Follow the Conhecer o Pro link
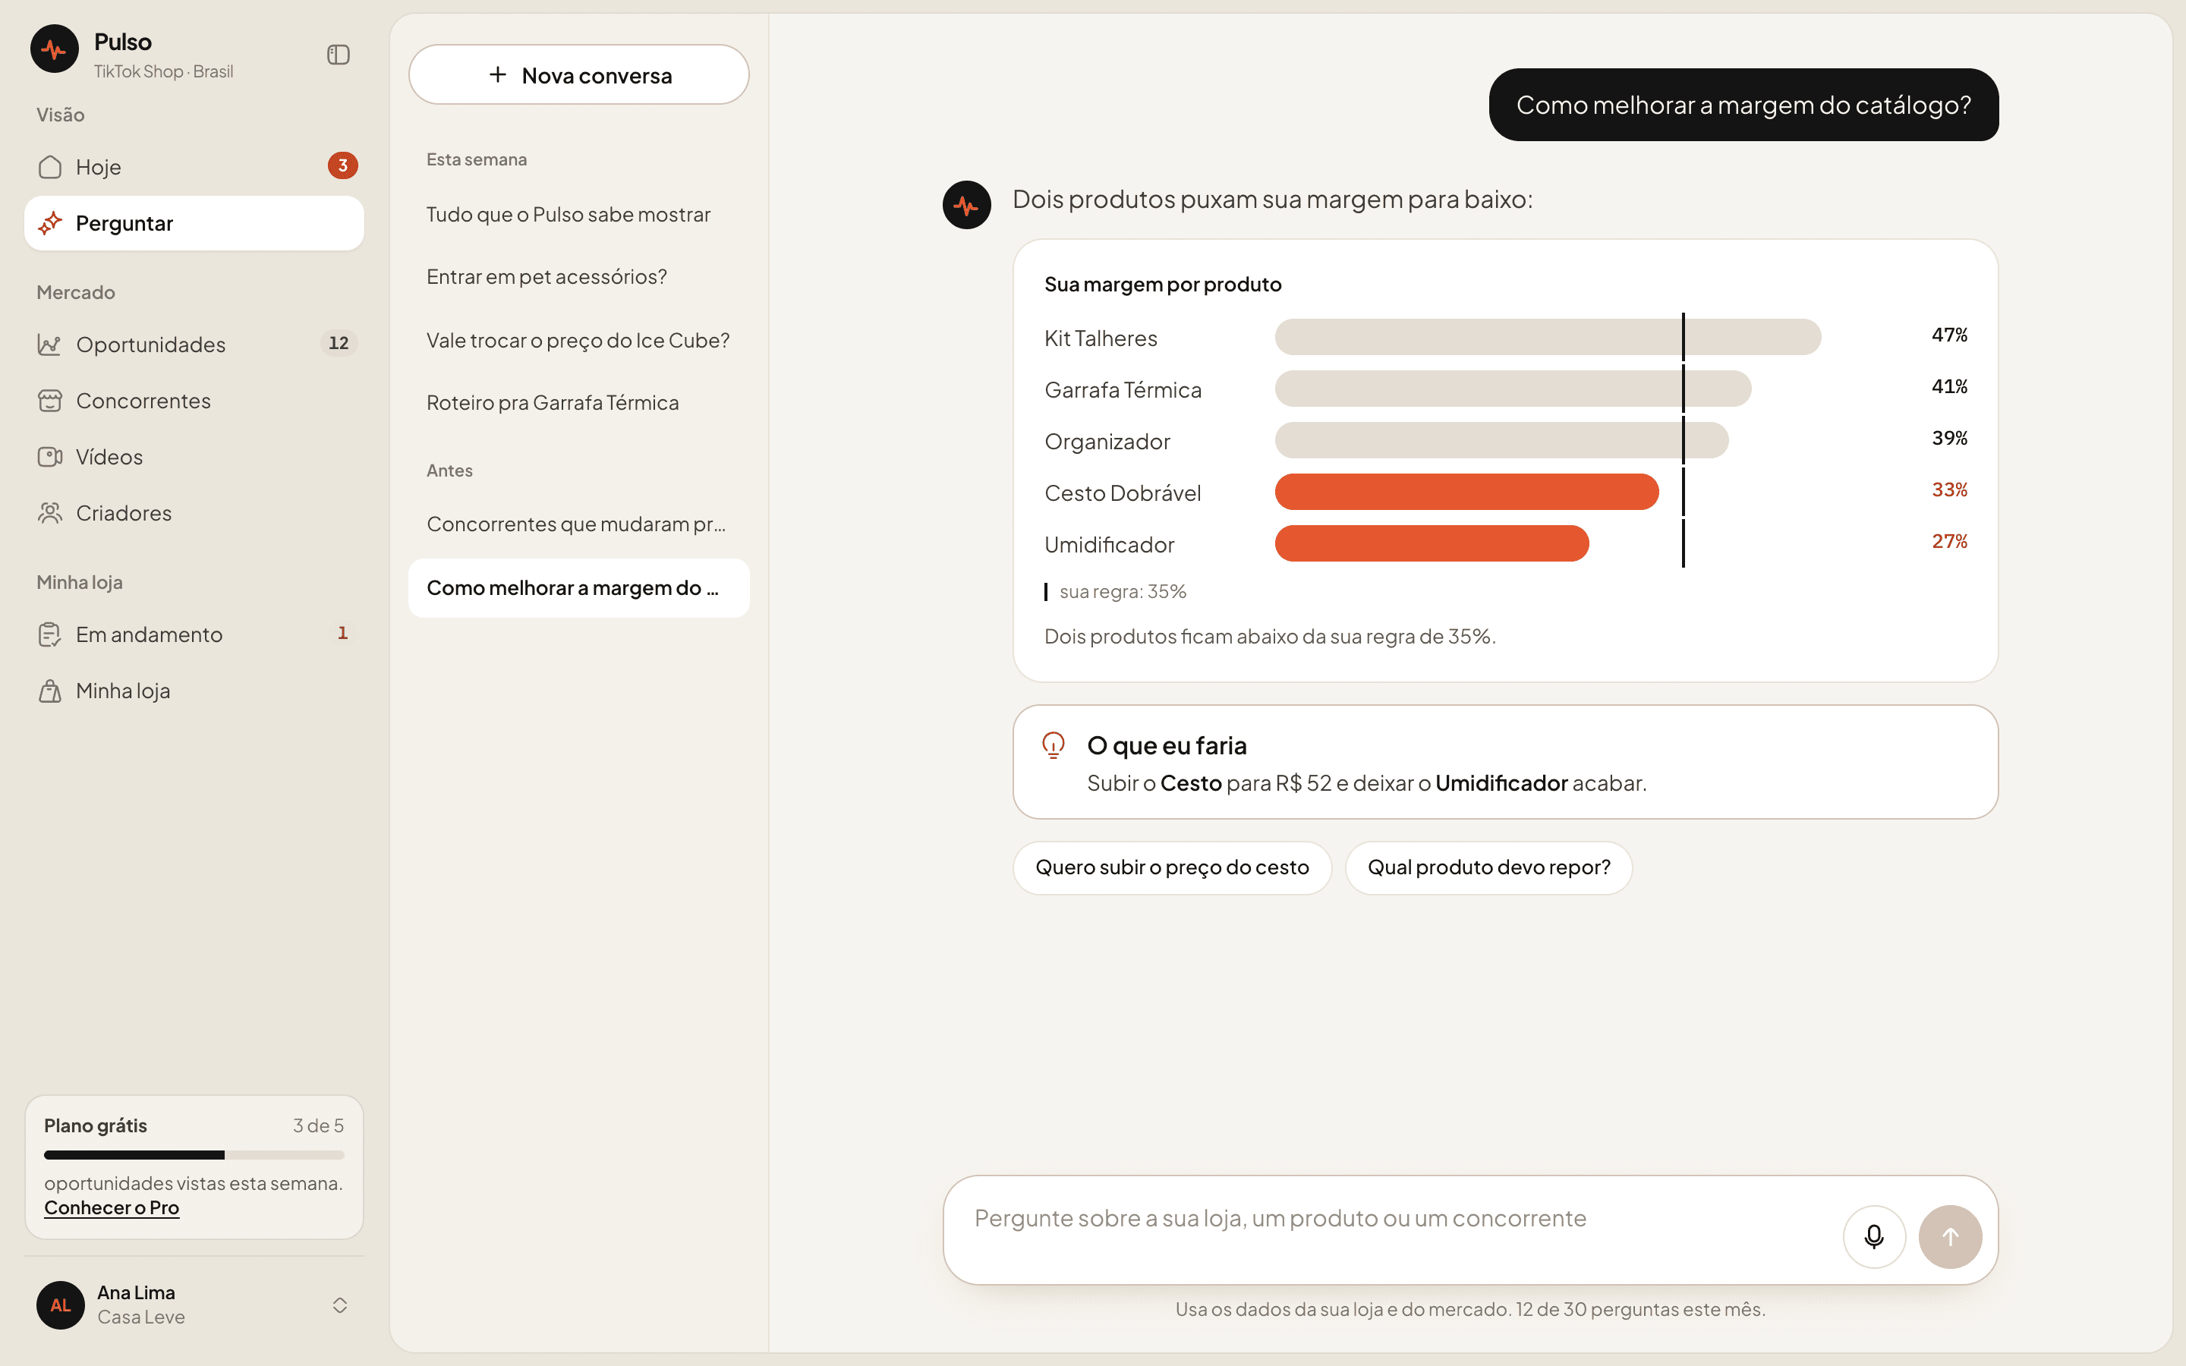This screenshot has height=1366, width=2186. [x=111, y=1208]
